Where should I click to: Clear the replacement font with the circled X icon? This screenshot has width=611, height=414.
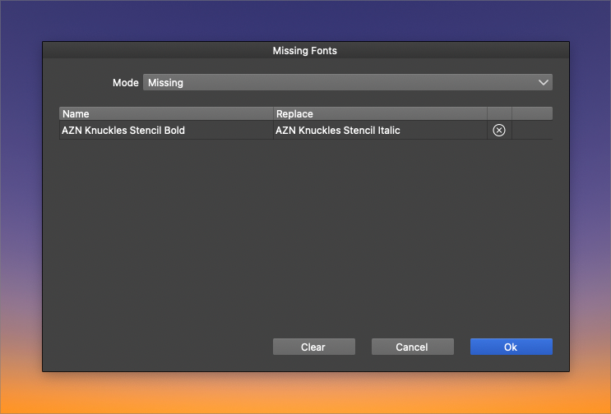click(498, 130)
